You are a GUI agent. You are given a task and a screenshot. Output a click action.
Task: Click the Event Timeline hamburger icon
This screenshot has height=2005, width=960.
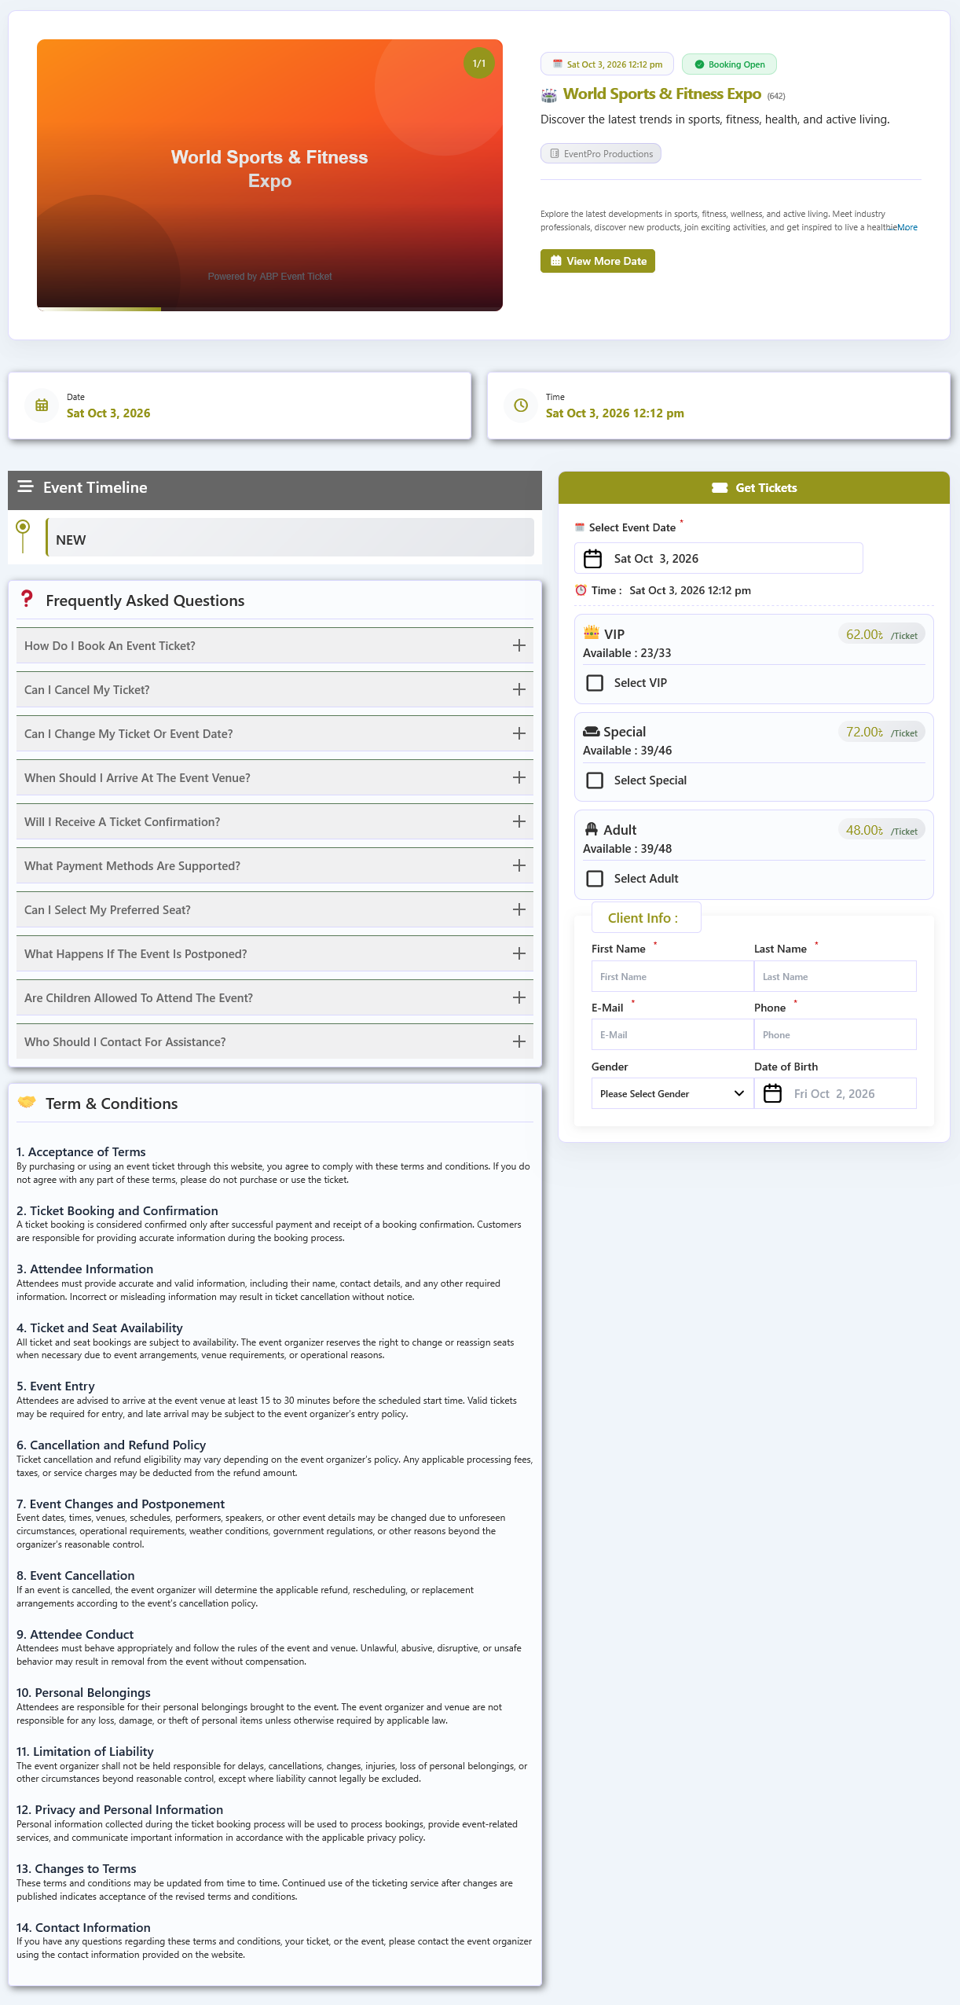pos(25,487)
